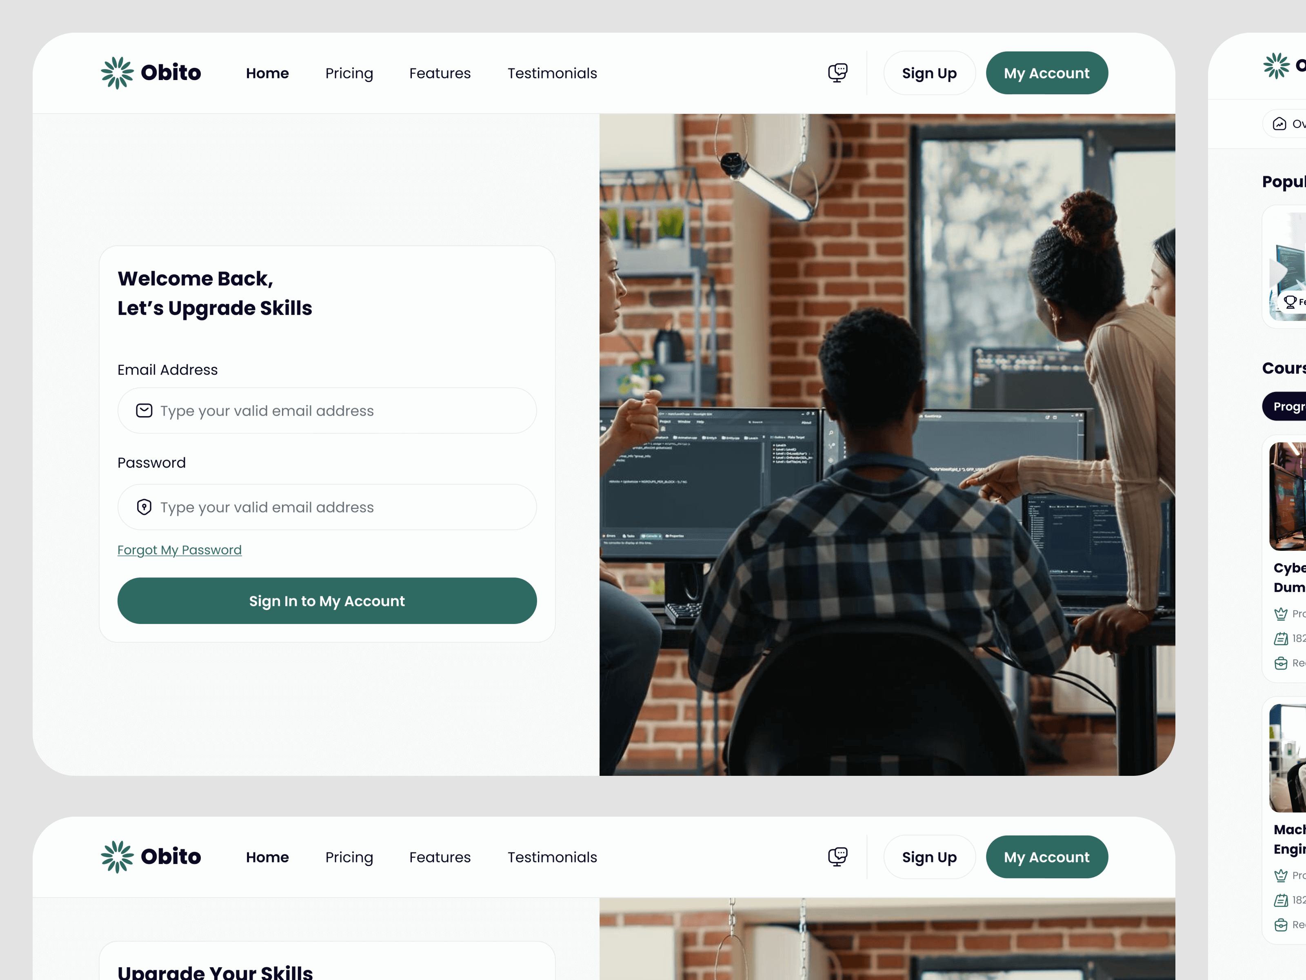Click the Overview chart icon in the right panel

[1279, 123]
